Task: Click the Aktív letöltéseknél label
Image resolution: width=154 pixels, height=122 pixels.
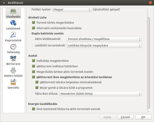Action: (x=48, y=39)
